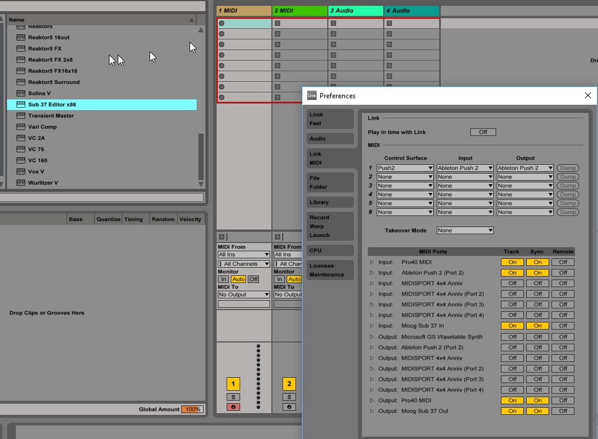
Task: Select the 3 Audio track header
Action: point(356,11)
